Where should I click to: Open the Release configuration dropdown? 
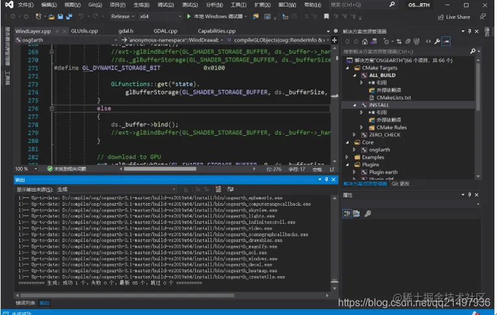click(123, 16)
